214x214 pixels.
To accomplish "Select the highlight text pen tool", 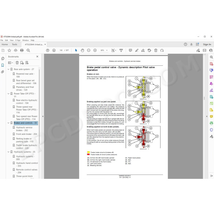I will coord(137,50).
